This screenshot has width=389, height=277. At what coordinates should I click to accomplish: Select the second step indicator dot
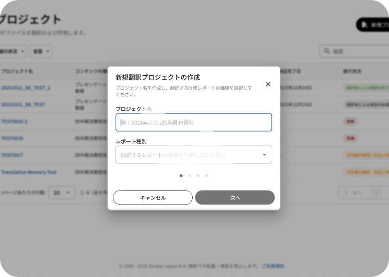pos(189,175)
